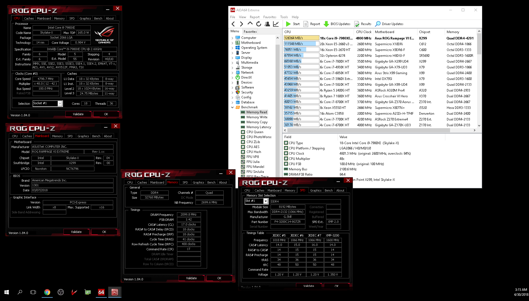
Task: Open the OBS Studio taskbar icon
Action: [x=61, y=292]
